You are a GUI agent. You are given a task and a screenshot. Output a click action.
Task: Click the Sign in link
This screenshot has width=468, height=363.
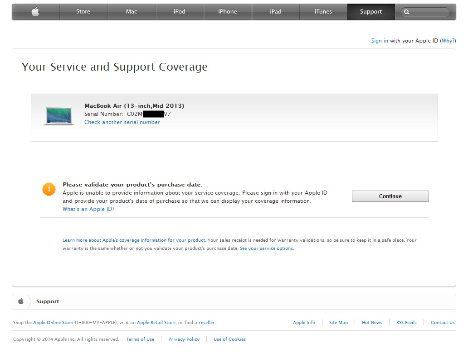pos(380,41)
